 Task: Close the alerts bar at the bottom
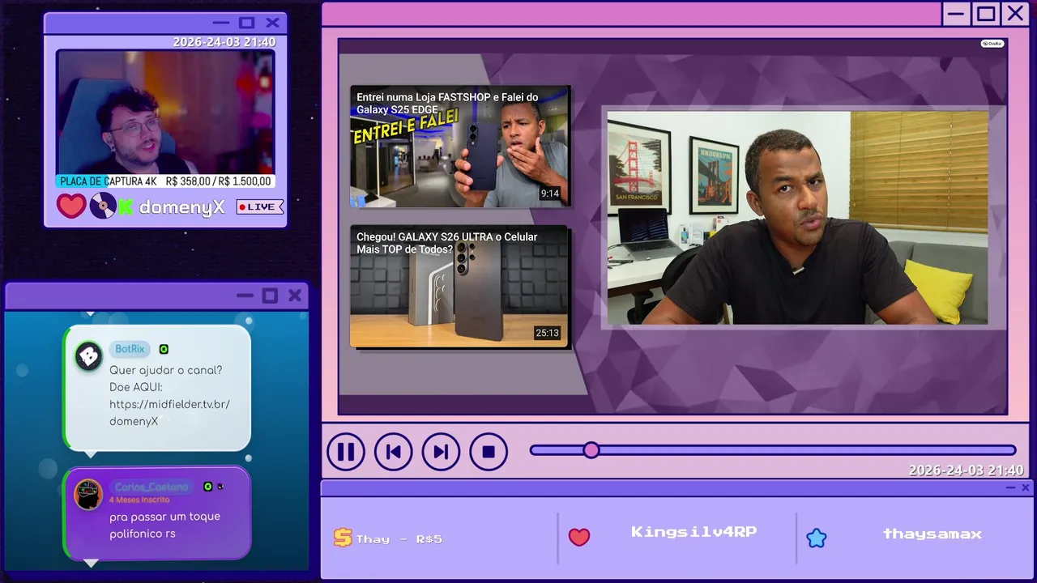point(1026,487)
